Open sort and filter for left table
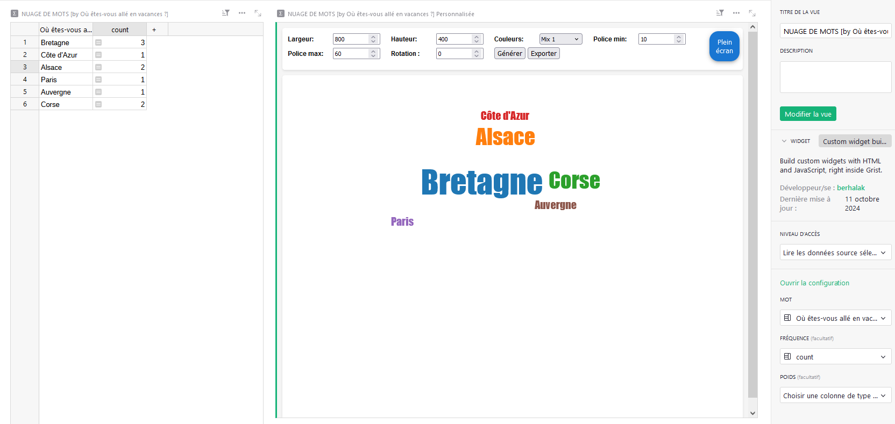Viewport: 895px width, 424px height. pos(226,13)
